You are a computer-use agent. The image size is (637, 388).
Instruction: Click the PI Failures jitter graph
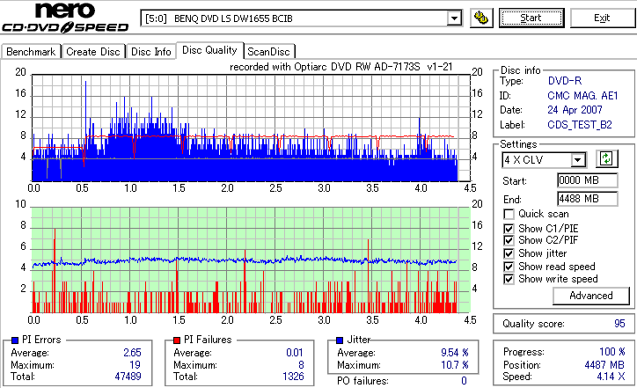click(251, 260)
